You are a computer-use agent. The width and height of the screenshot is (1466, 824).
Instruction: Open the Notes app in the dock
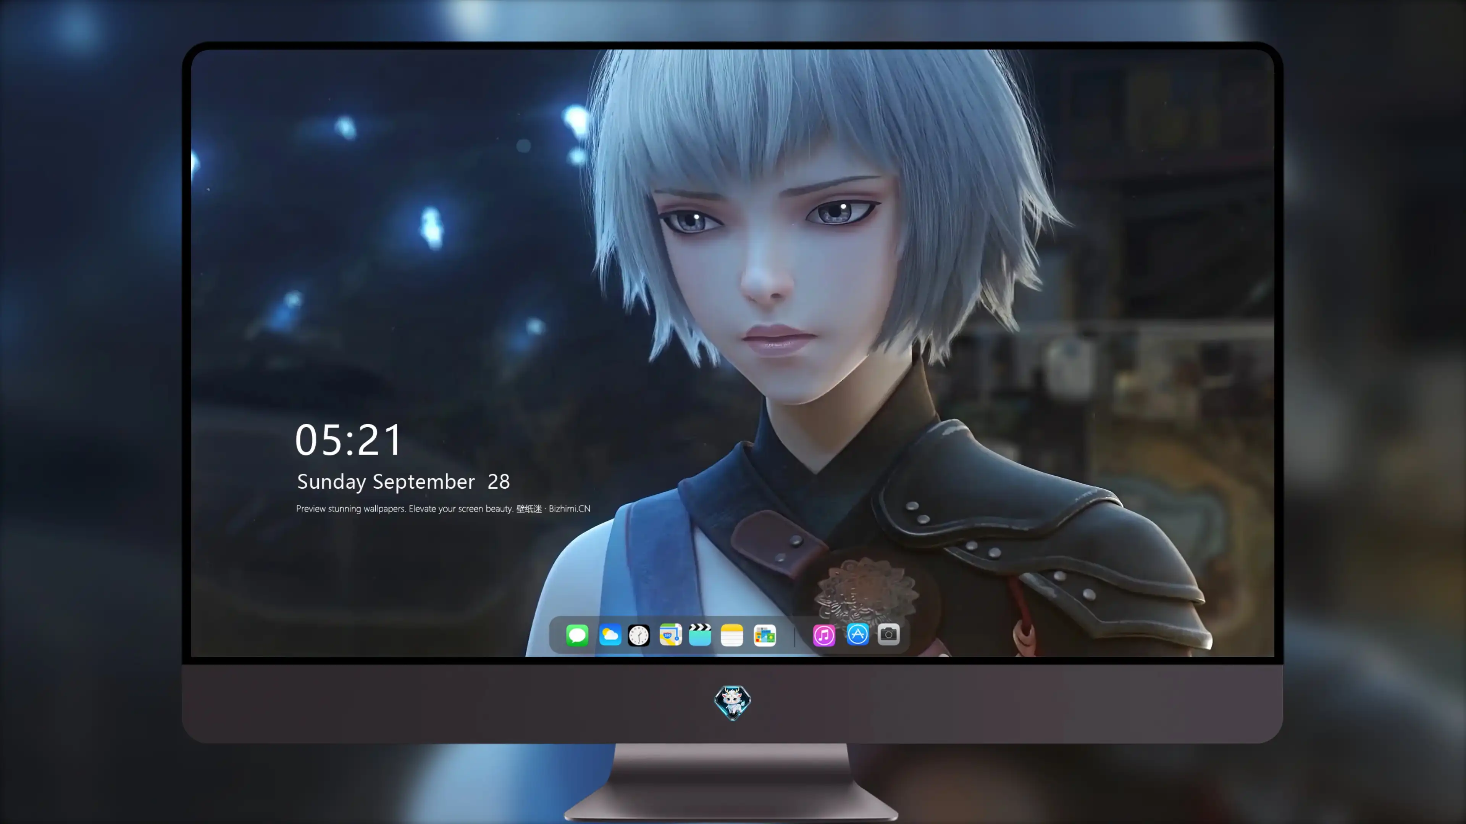click(x=732, y=635)
